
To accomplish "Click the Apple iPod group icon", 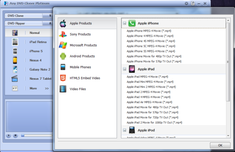I will point(132,130).
